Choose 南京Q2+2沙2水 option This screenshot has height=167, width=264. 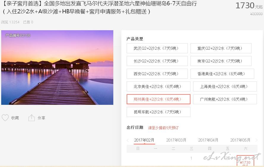[x=221, y=61]
